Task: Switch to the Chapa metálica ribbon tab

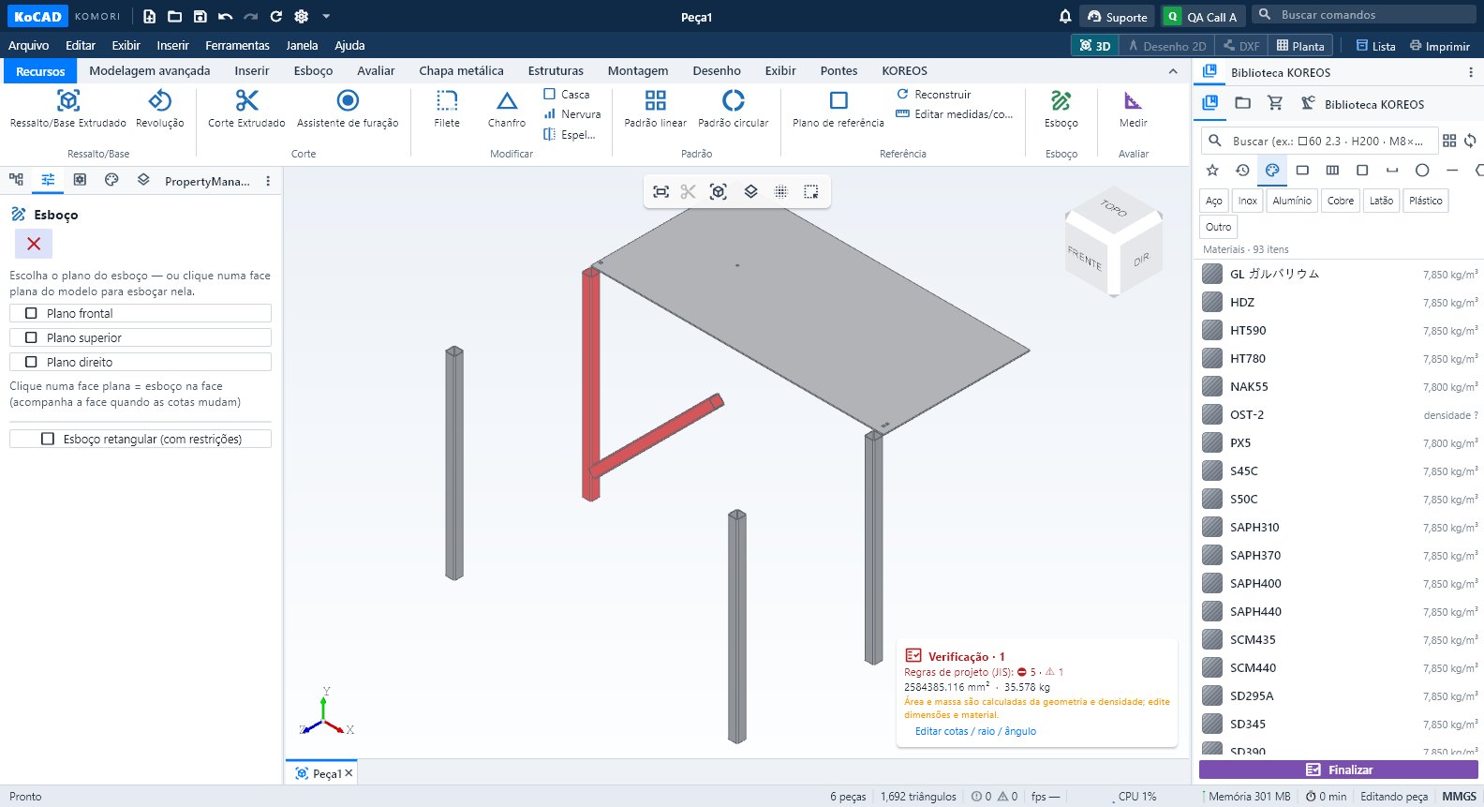Action: coord(461,70)
